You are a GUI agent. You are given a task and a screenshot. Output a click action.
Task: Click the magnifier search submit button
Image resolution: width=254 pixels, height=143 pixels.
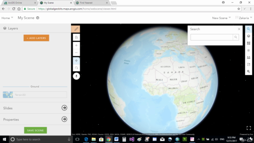236,37
